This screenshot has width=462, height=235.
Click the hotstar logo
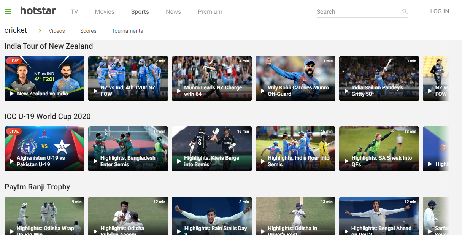(38, 11)
